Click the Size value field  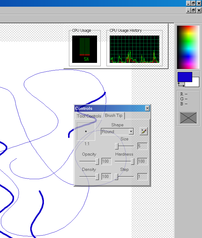pyautogui.click(x=142, y=146)
